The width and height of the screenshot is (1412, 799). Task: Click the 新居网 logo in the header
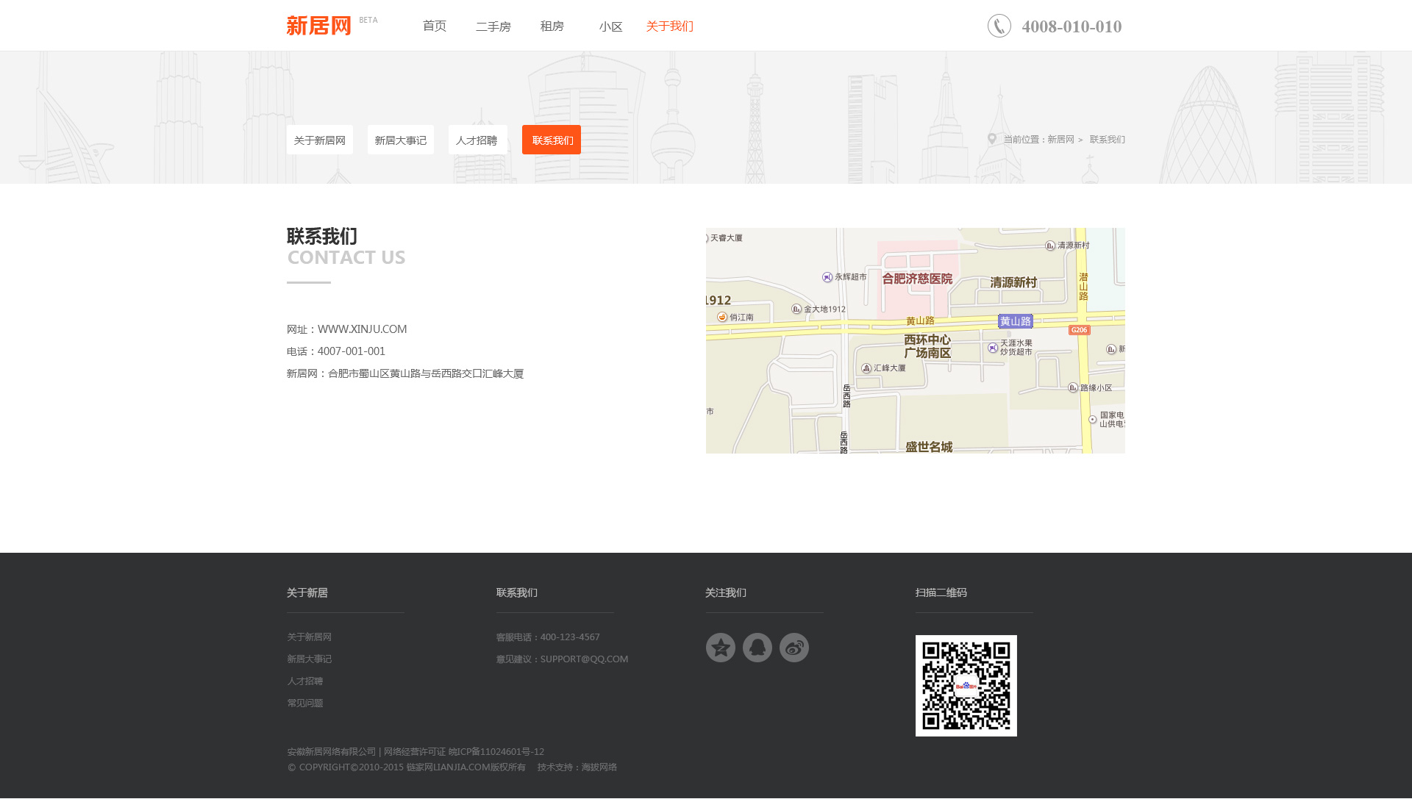(318, 27)
